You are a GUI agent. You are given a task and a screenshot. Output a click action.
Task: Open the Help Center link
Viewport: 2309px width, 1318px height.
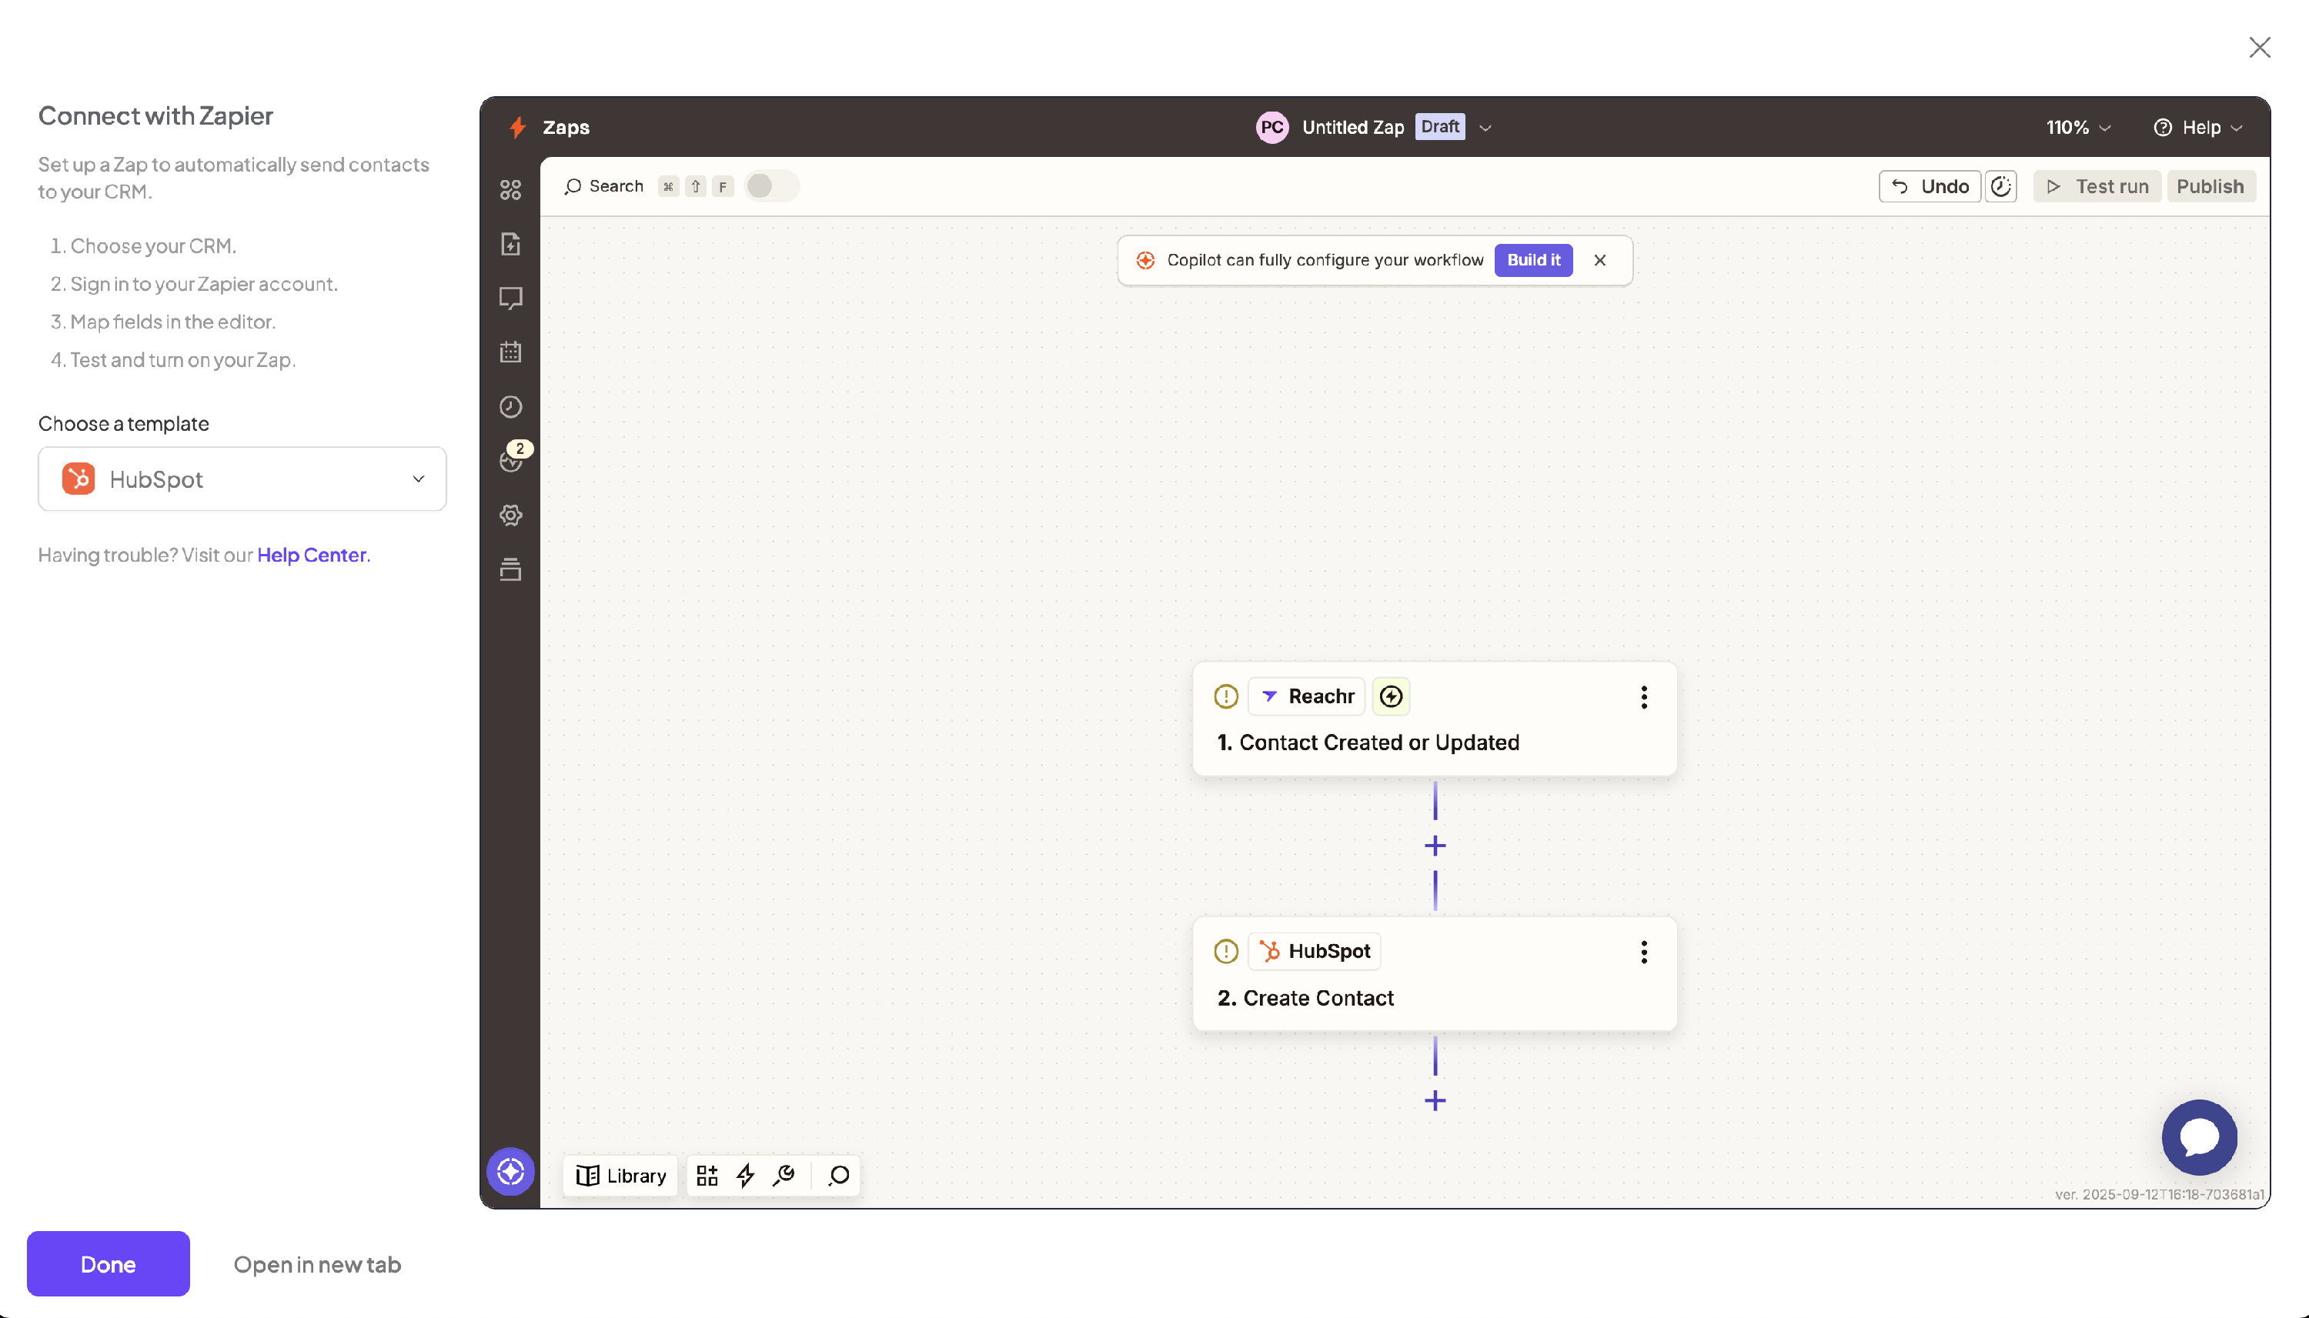click(312, 555)
